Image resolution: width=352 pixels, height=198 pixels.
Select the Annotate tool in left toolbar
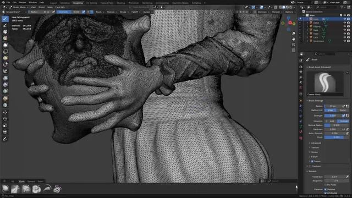pos(5,139)
